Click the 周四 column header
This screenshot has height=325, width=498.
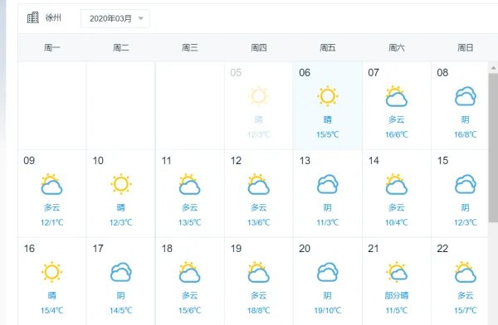258,48
